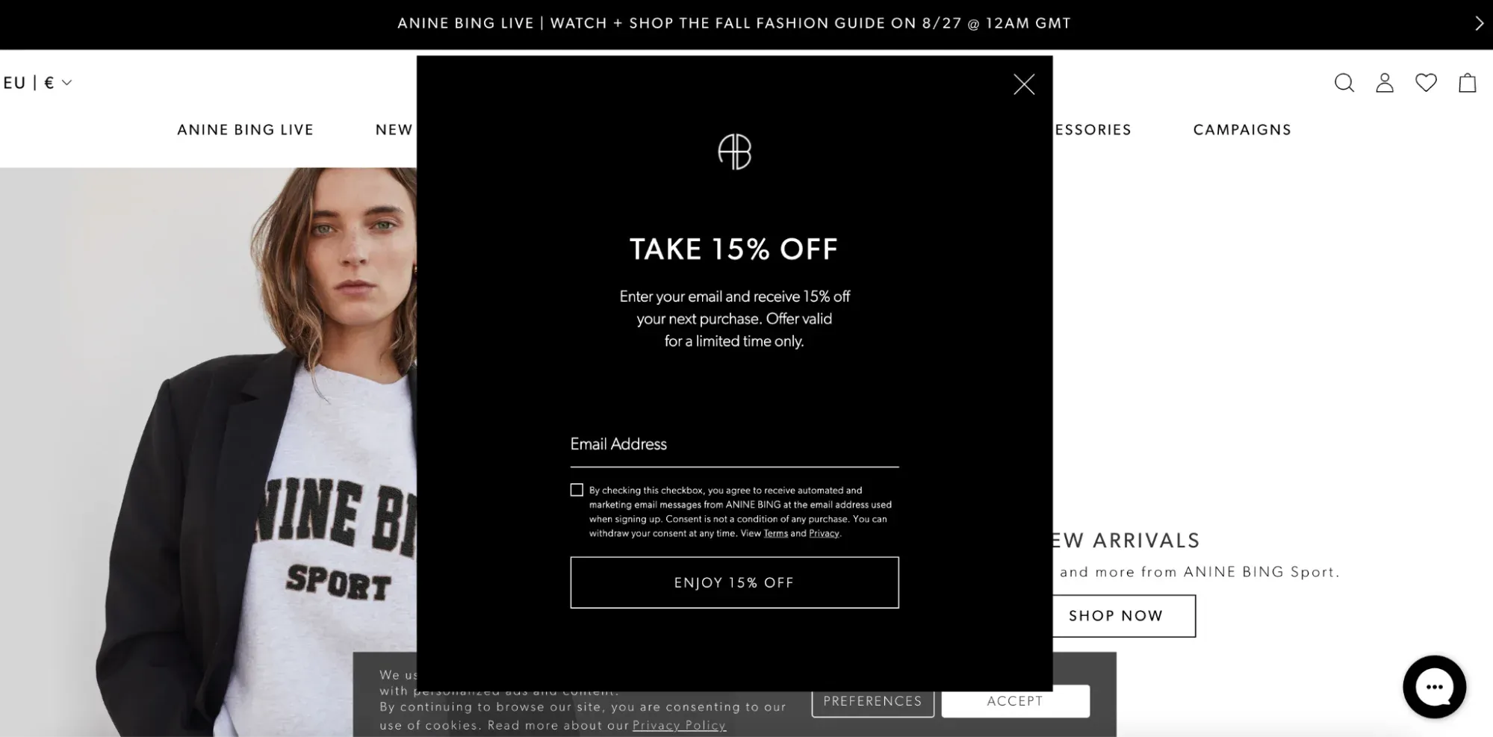
Task: Open the search magnifier icon
Action: coord(1344,83)
